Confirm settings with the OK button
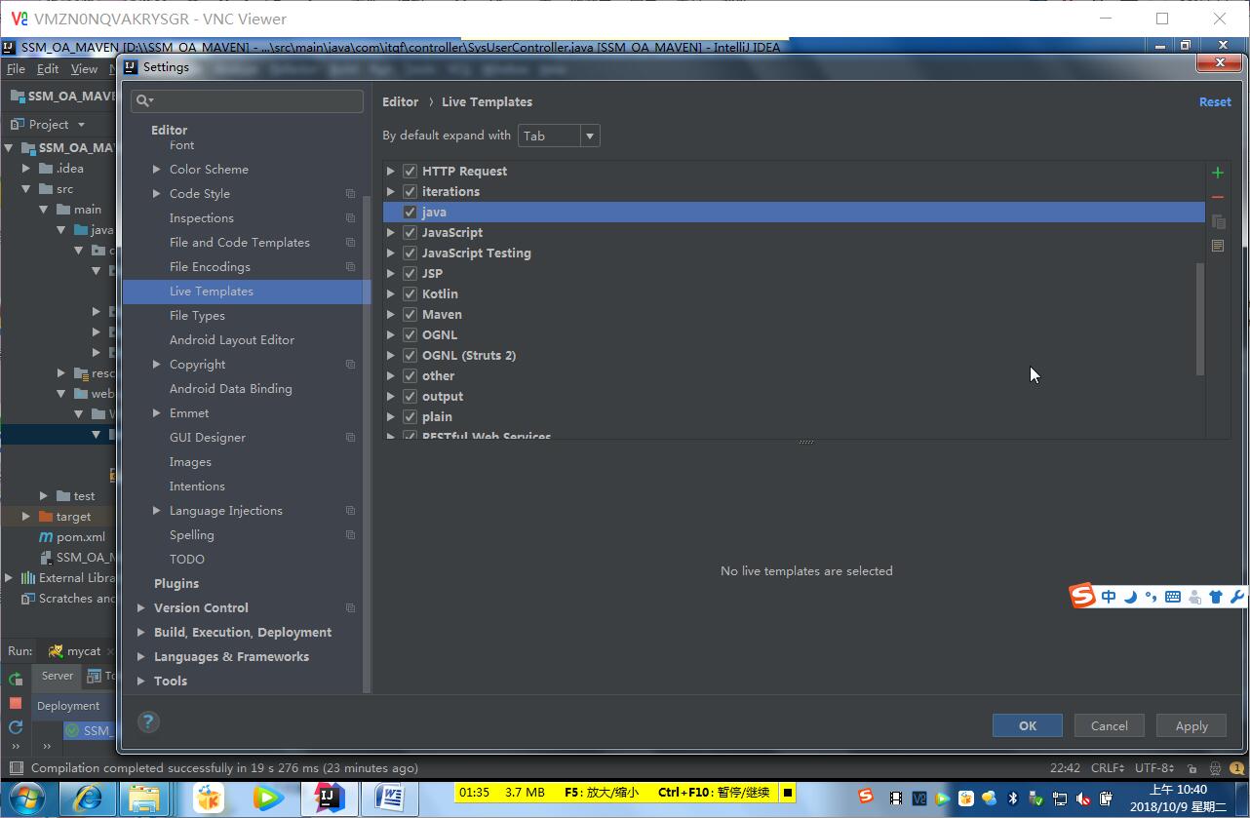Image resolution: width=1250 pixels, height=818 pixels. (1028, 725)
